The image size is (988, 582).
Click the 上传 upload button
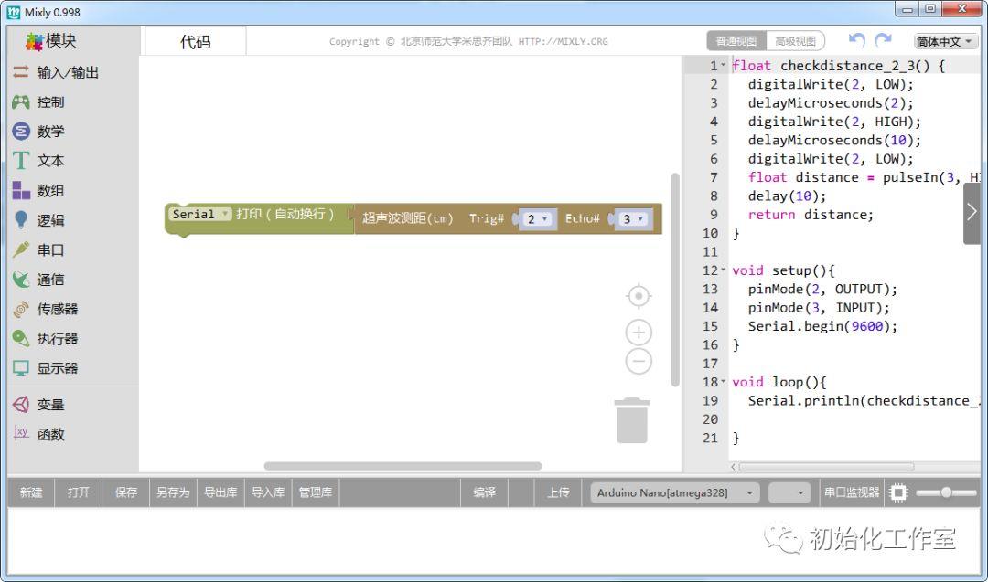pos(558,492)
